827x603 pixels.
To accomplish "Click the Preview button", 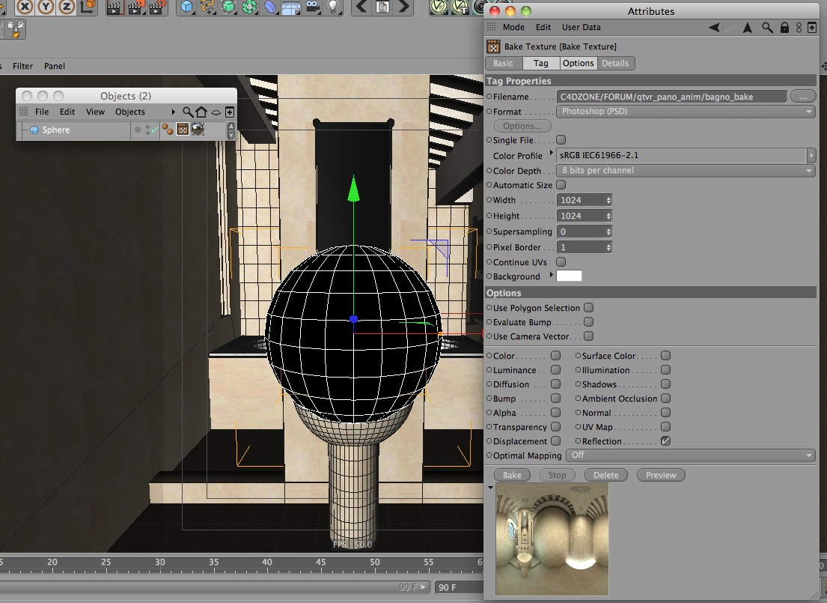I will pyautogui.click(x=661, y=475).
